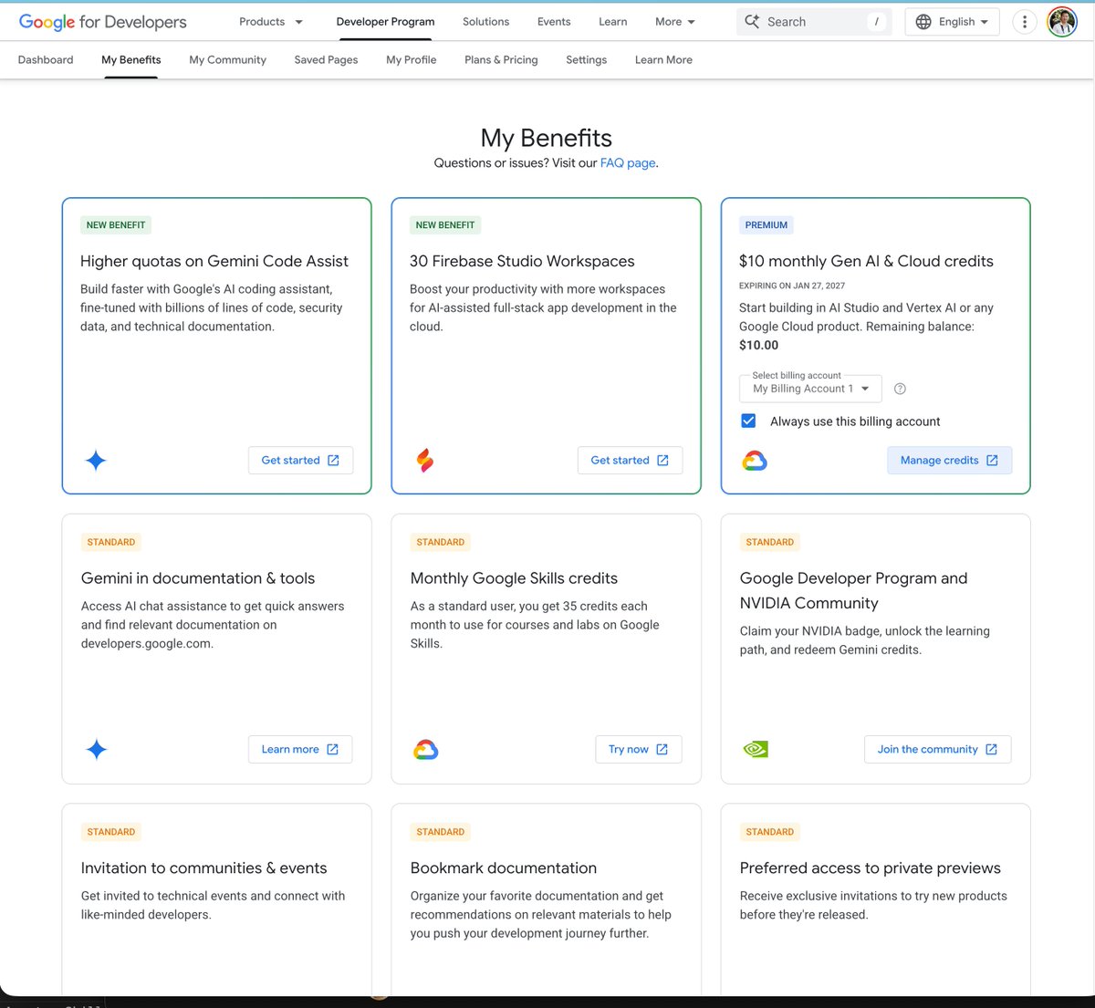The width and height of the screenshot is (1095, 1008).
Task: Click the Manage credits button
Action: [949, 461]
